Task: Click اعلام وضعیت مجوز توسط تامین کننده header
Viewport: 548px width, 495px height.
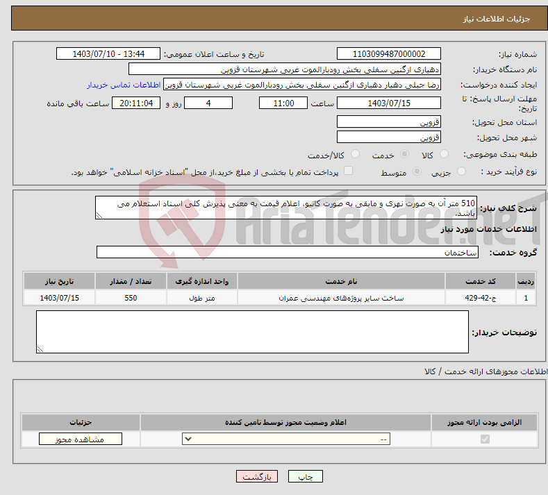Action: (285, 422)
